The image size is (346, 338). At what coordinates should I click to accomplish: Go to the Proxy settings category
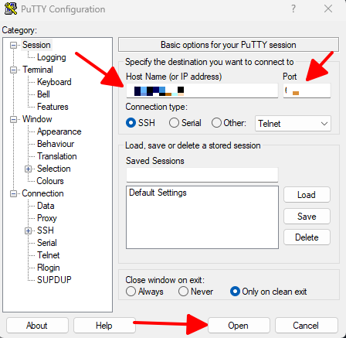click(47, 218)
